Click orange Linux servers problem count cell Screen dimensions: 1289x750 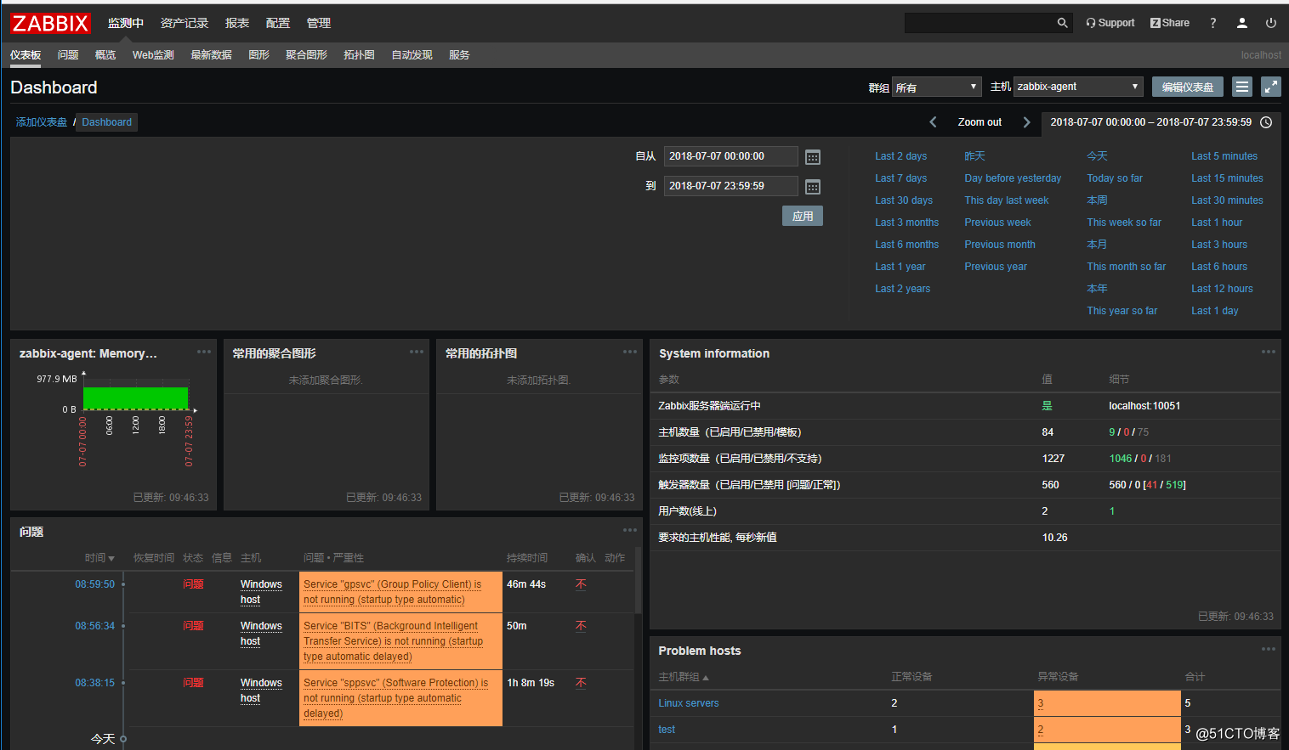(1107, 703)
